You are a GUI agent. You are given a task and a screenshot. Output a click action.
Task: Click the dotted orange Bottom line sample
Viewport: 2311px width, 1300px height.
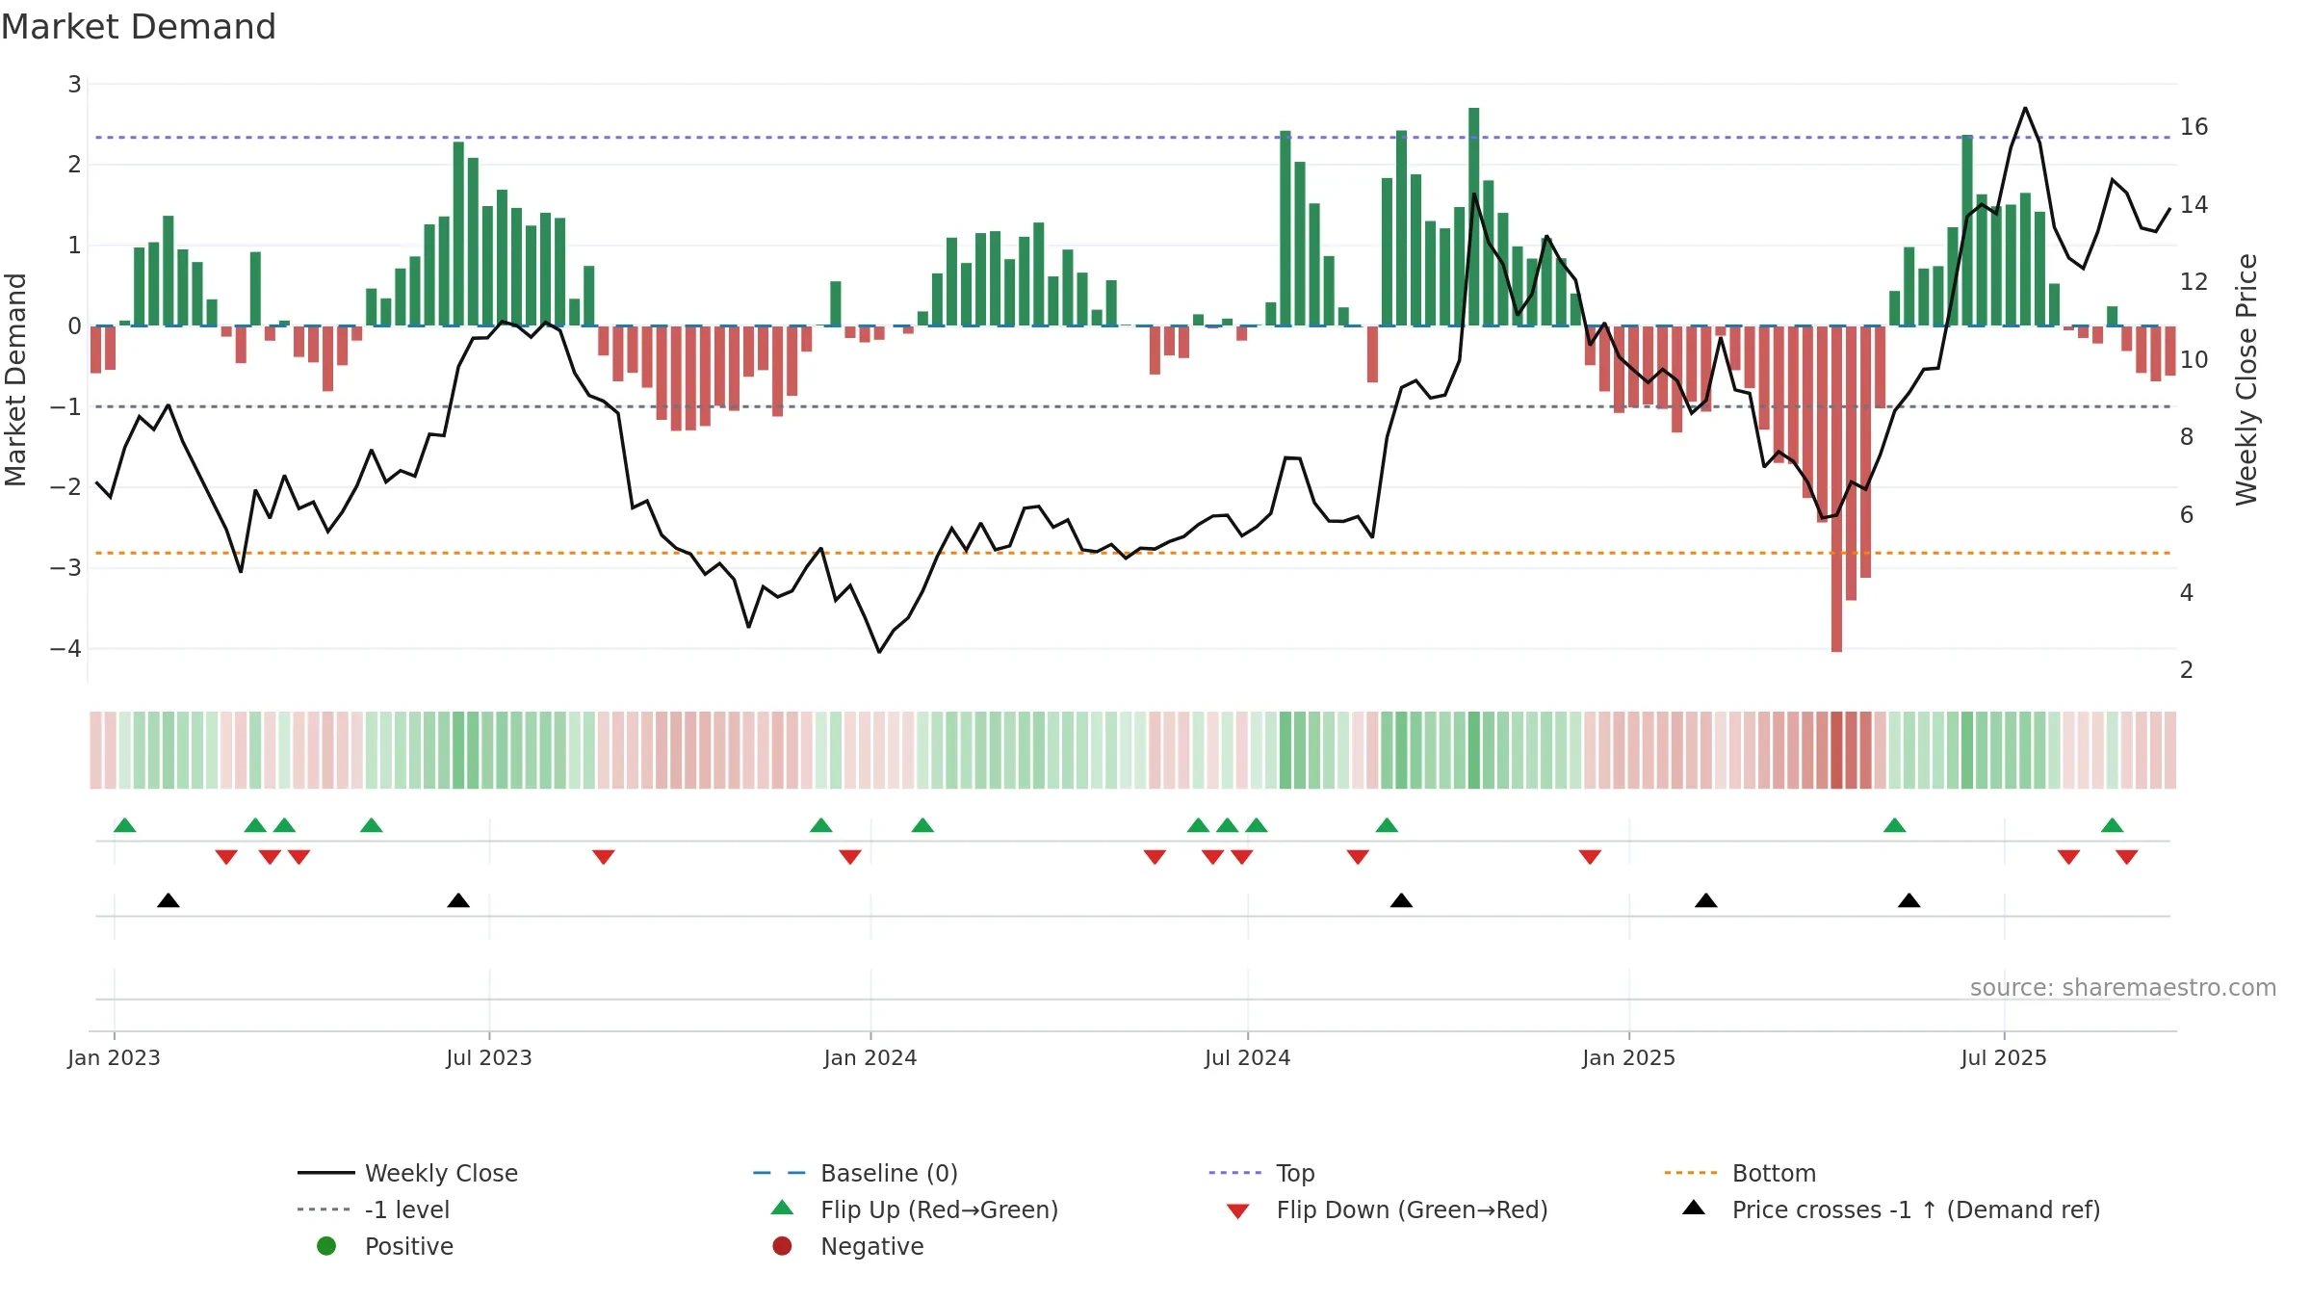(1691, 1173)
